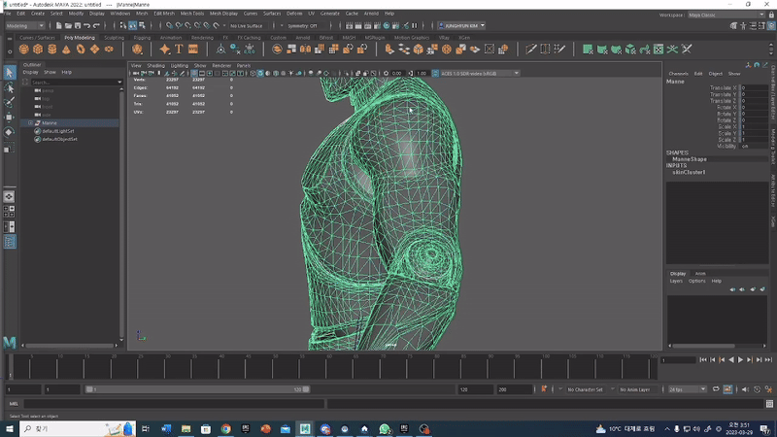The height and width of the screenshot is (437, 777).
Task: Open the Shading menu in the viewport panel
Action: point(156,65)
